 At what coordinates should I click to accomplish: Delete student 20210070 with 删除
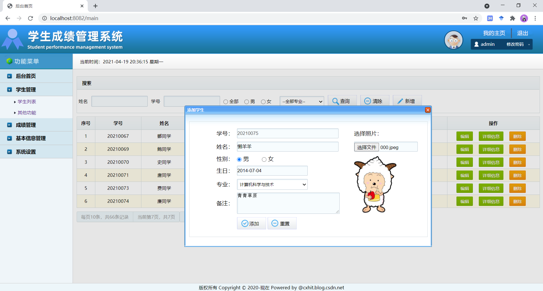[x=518, y=162]
